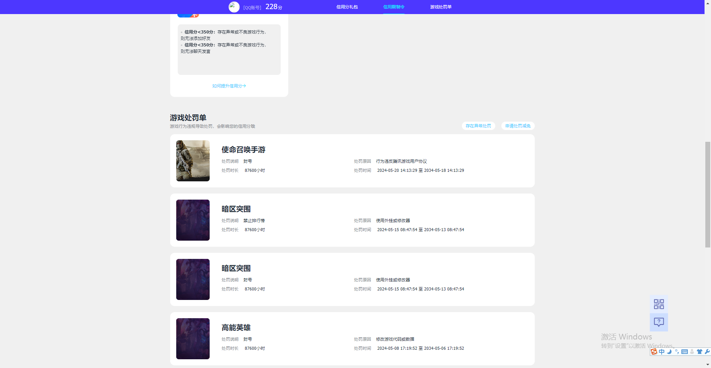Select the 高能英雄 title text
The width and height of the screenshot is (711, 368).
click(x=236, y=328)
